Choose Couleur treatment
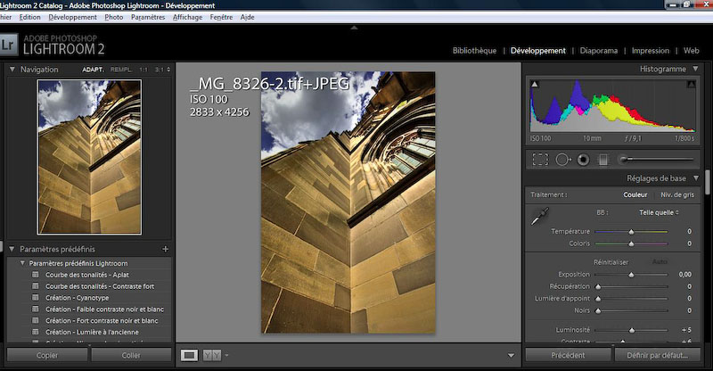 pos(635,194)
